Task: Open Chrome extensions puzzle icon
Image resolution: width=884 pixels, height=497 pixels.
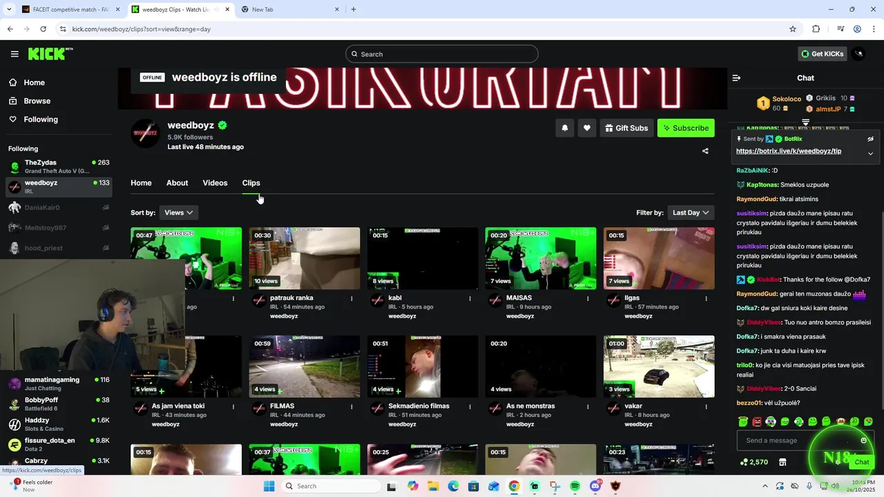Action: 816,29
